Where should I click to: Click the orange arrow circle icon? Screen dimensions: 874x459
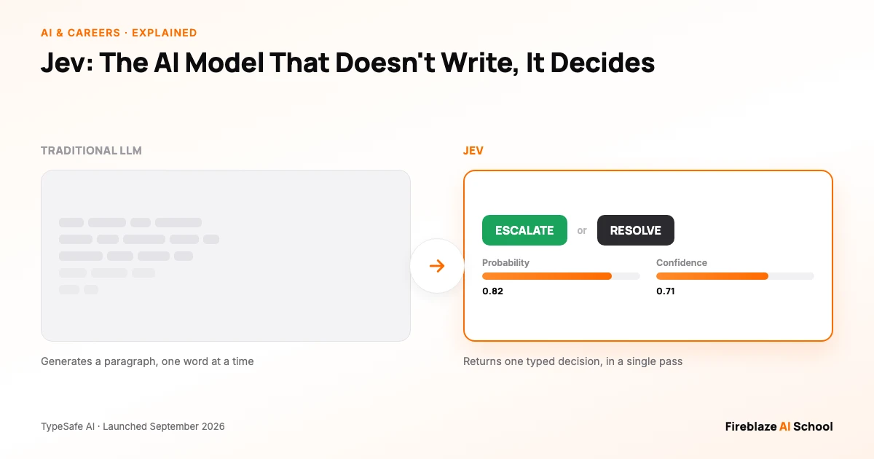[437, 266]
